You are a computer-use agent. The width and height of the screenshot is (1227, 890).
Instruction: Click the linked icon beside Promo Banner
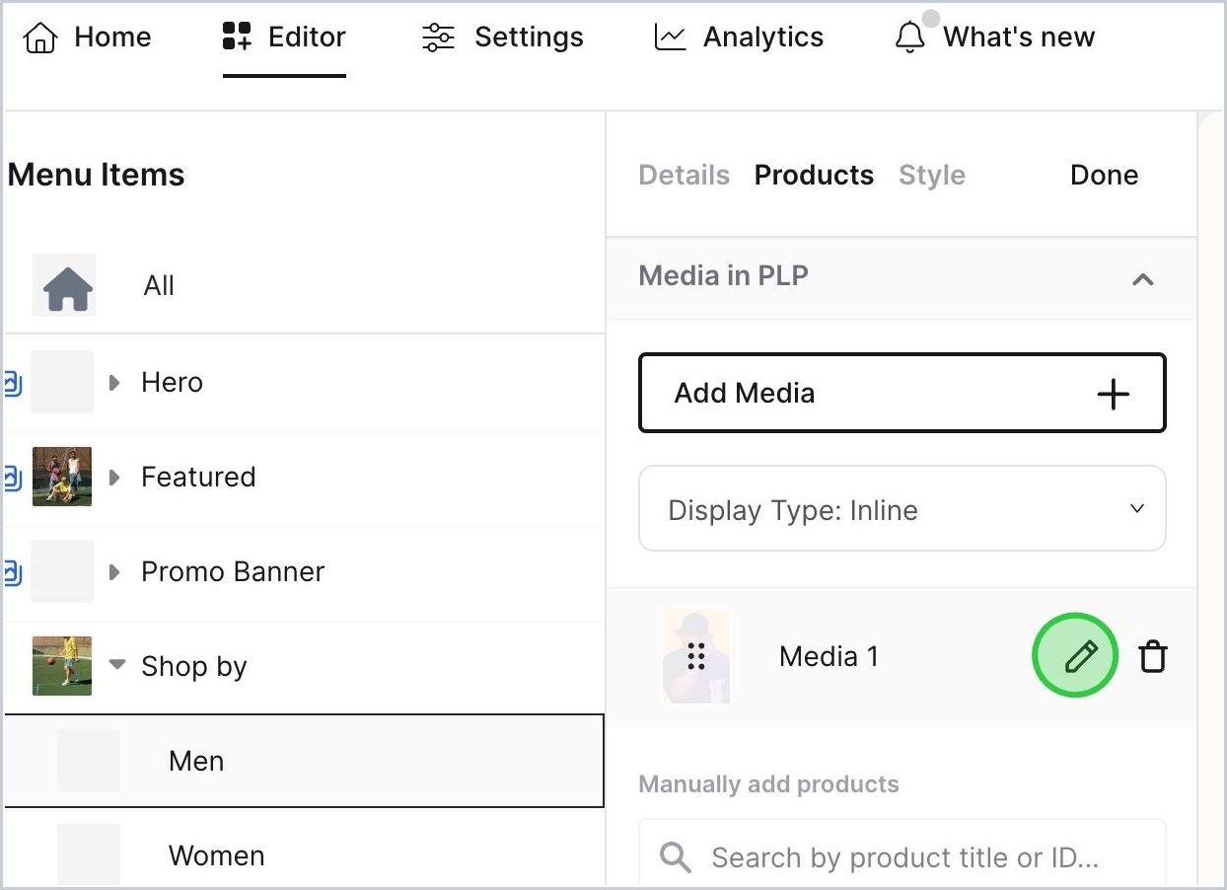12,571
